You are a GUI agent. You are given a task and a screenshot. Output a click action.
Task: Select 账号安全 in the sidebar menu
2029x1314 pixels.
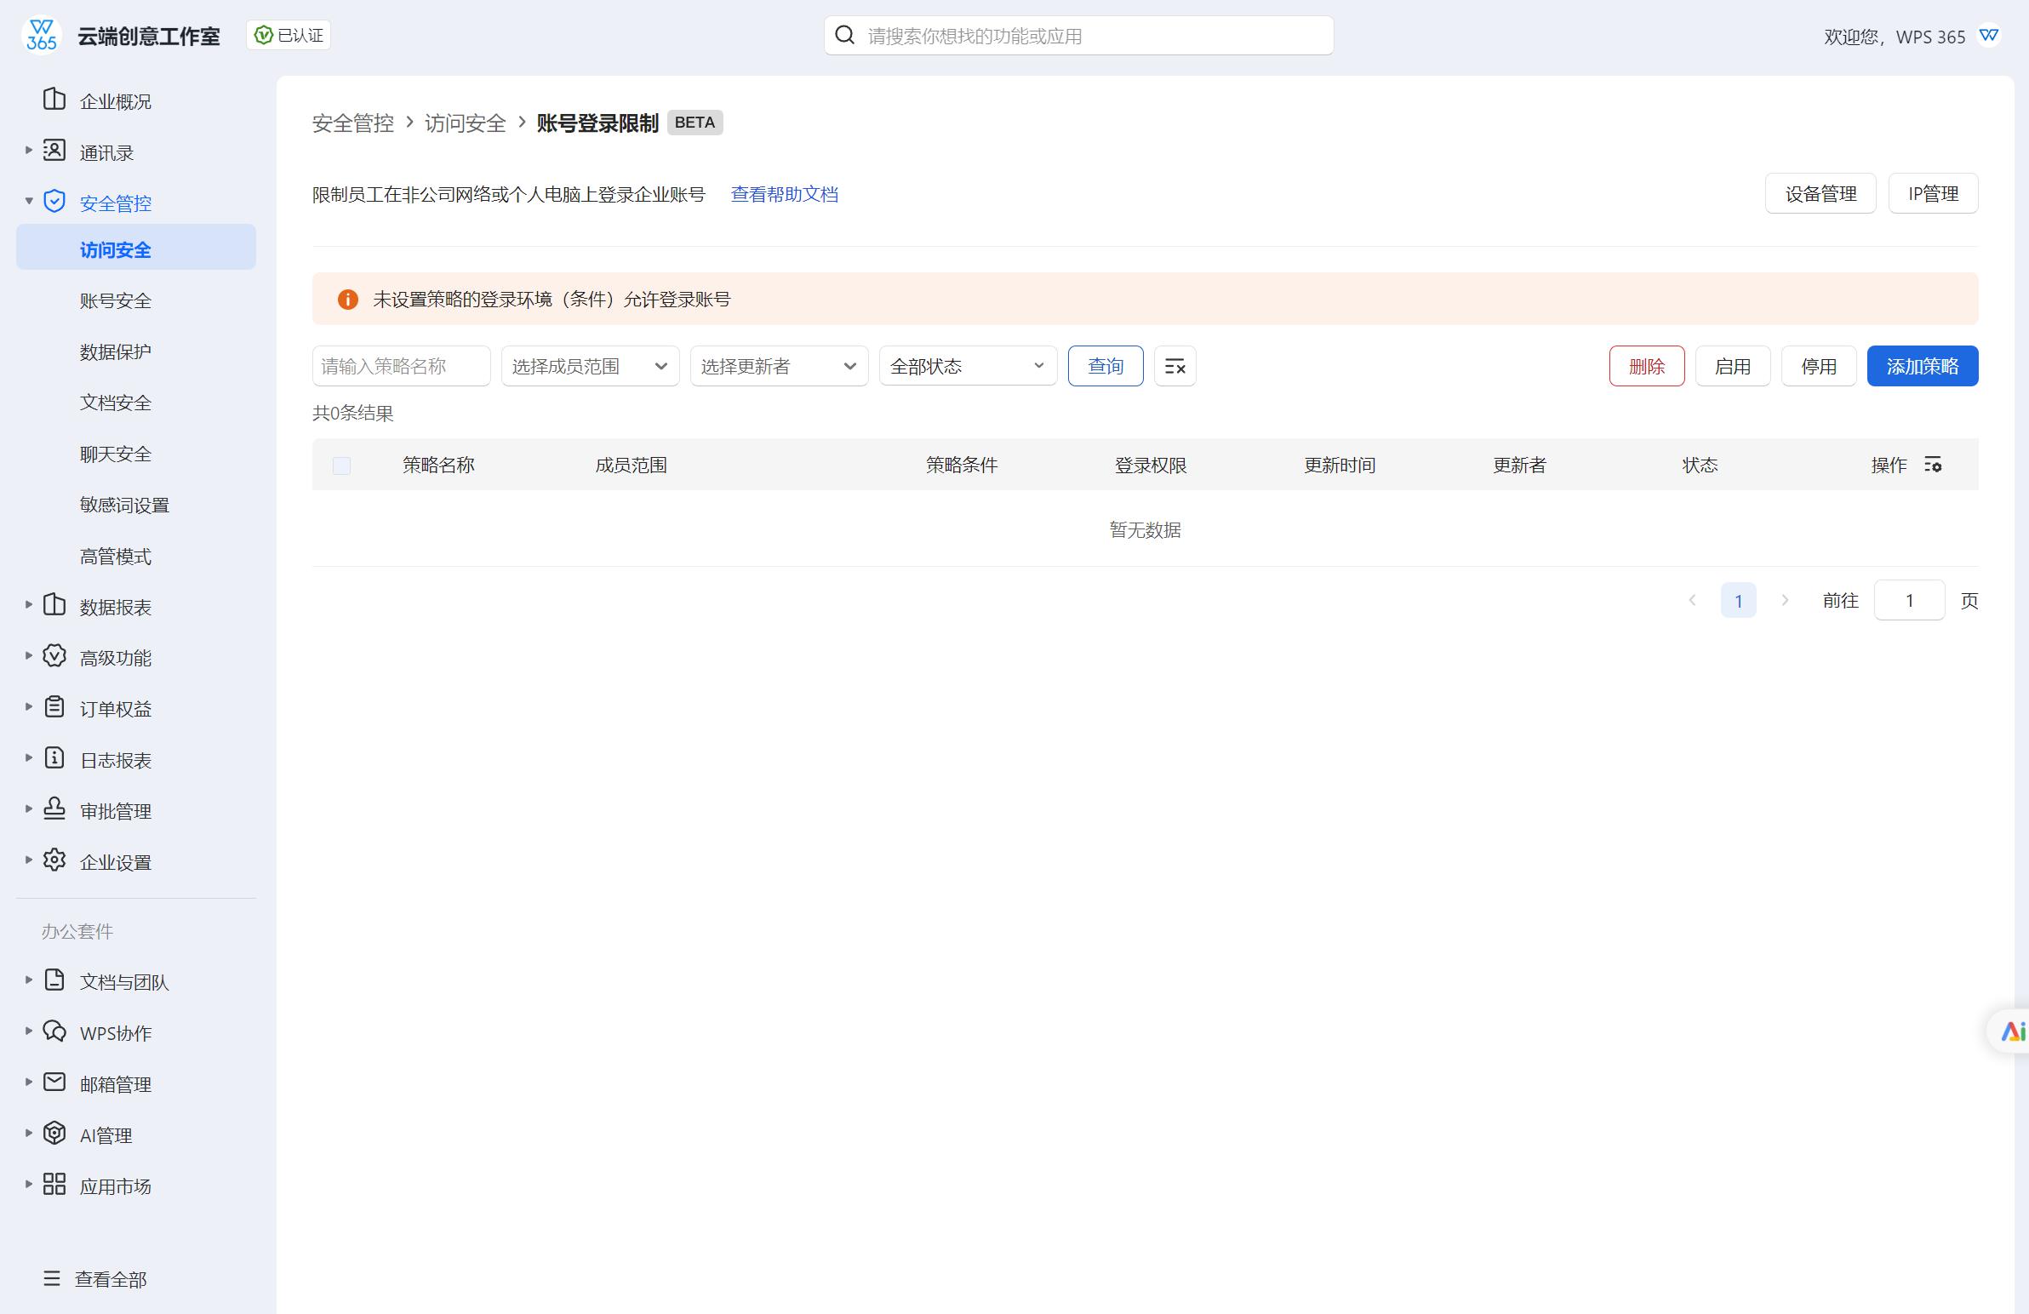[x=115, y=301]
